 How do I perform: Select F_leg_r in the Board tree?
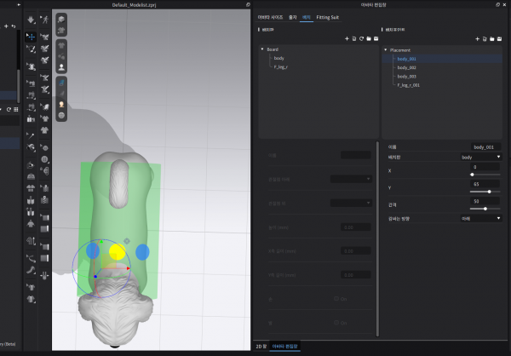280,66
